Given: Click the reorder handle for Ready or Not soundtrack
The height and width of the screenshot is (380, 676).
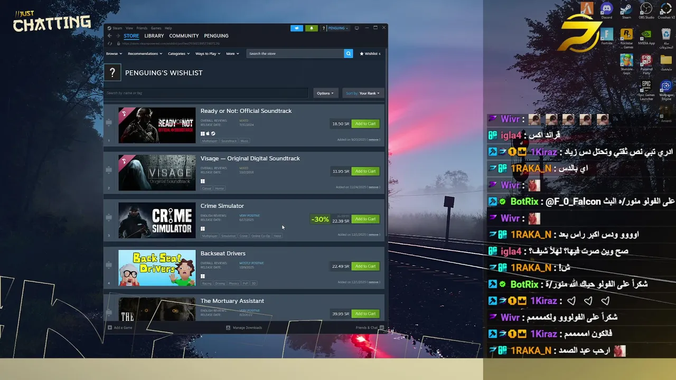Looking at the screenshot, I should click(x=109, y=122).
